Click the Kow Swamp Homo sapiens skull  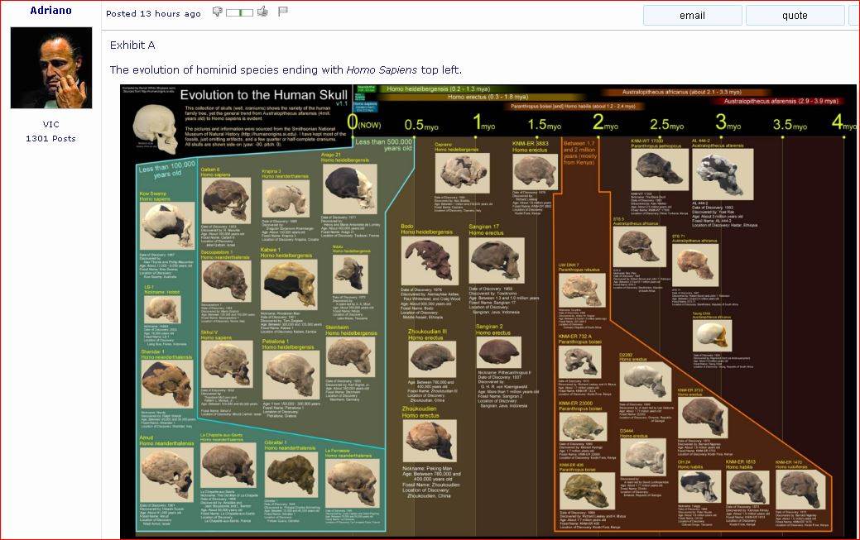166,225
